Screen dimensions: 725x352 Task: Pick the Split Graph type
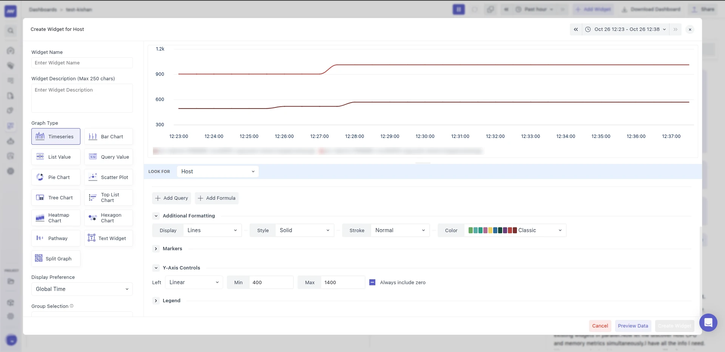point(56,259)
